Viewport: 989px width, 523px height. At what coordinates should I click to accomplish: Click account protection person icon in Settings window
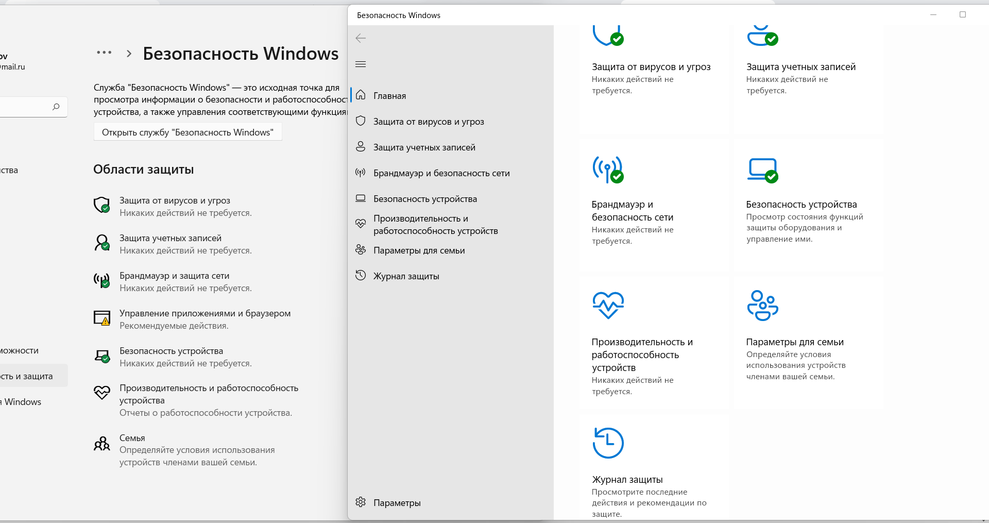pos(102,242)
